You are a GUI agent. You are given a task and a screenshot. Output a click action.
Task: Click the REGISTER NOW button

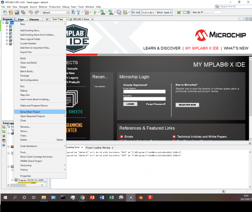[x=187, y=105]
